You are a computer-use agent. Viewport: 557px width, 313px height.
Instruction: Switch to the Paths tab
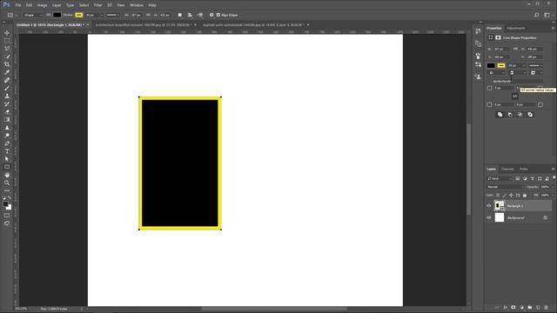pos(524,169)
